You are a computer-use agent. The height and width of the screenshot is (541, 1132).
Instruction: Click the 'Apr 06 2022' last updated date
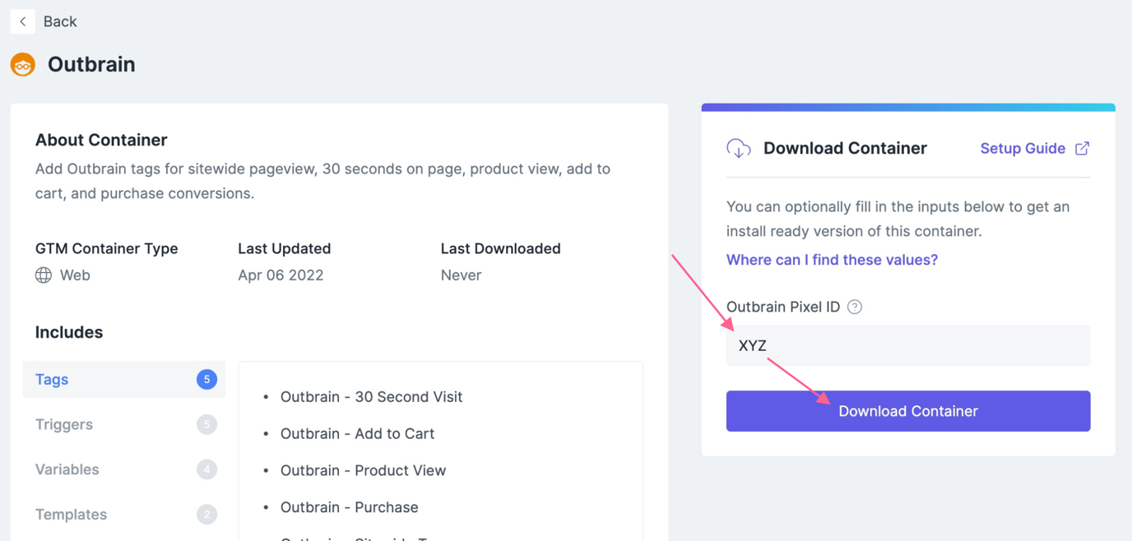tap(281, 275)
